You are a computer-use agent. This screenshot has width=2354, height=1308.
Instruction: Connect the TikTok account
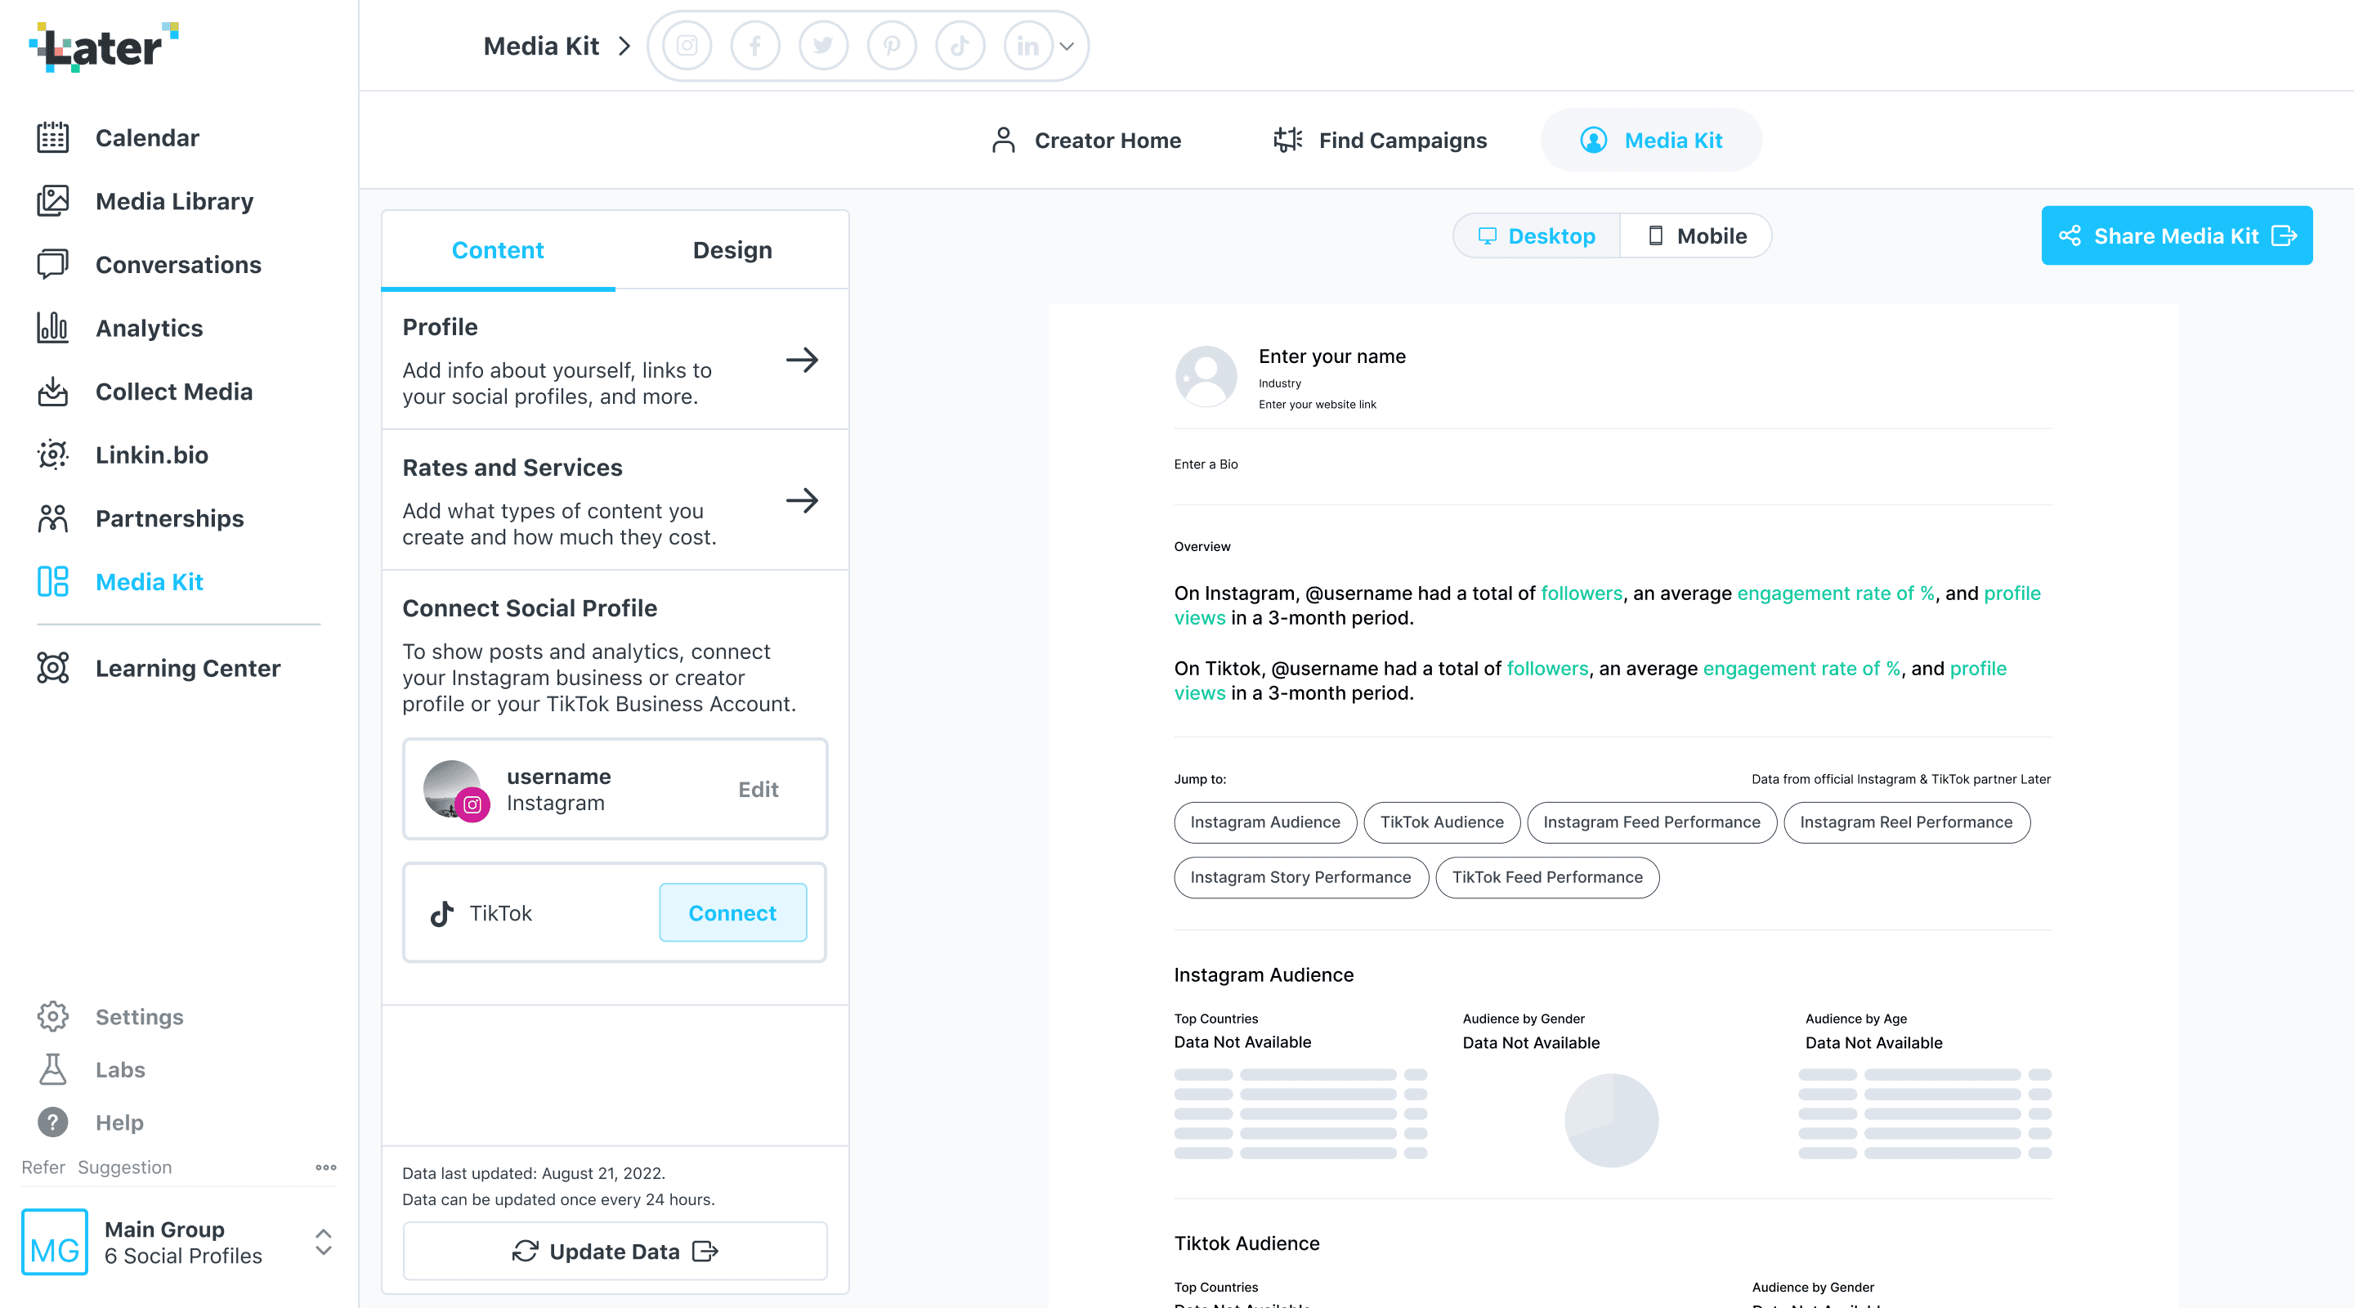732,912
